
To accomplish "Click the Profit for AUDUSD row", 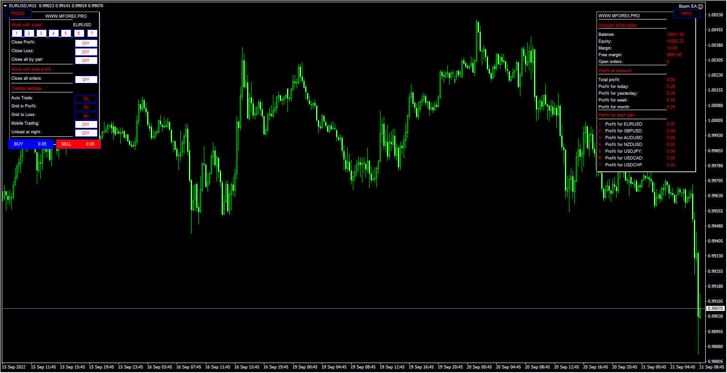I will coord(637,138).
